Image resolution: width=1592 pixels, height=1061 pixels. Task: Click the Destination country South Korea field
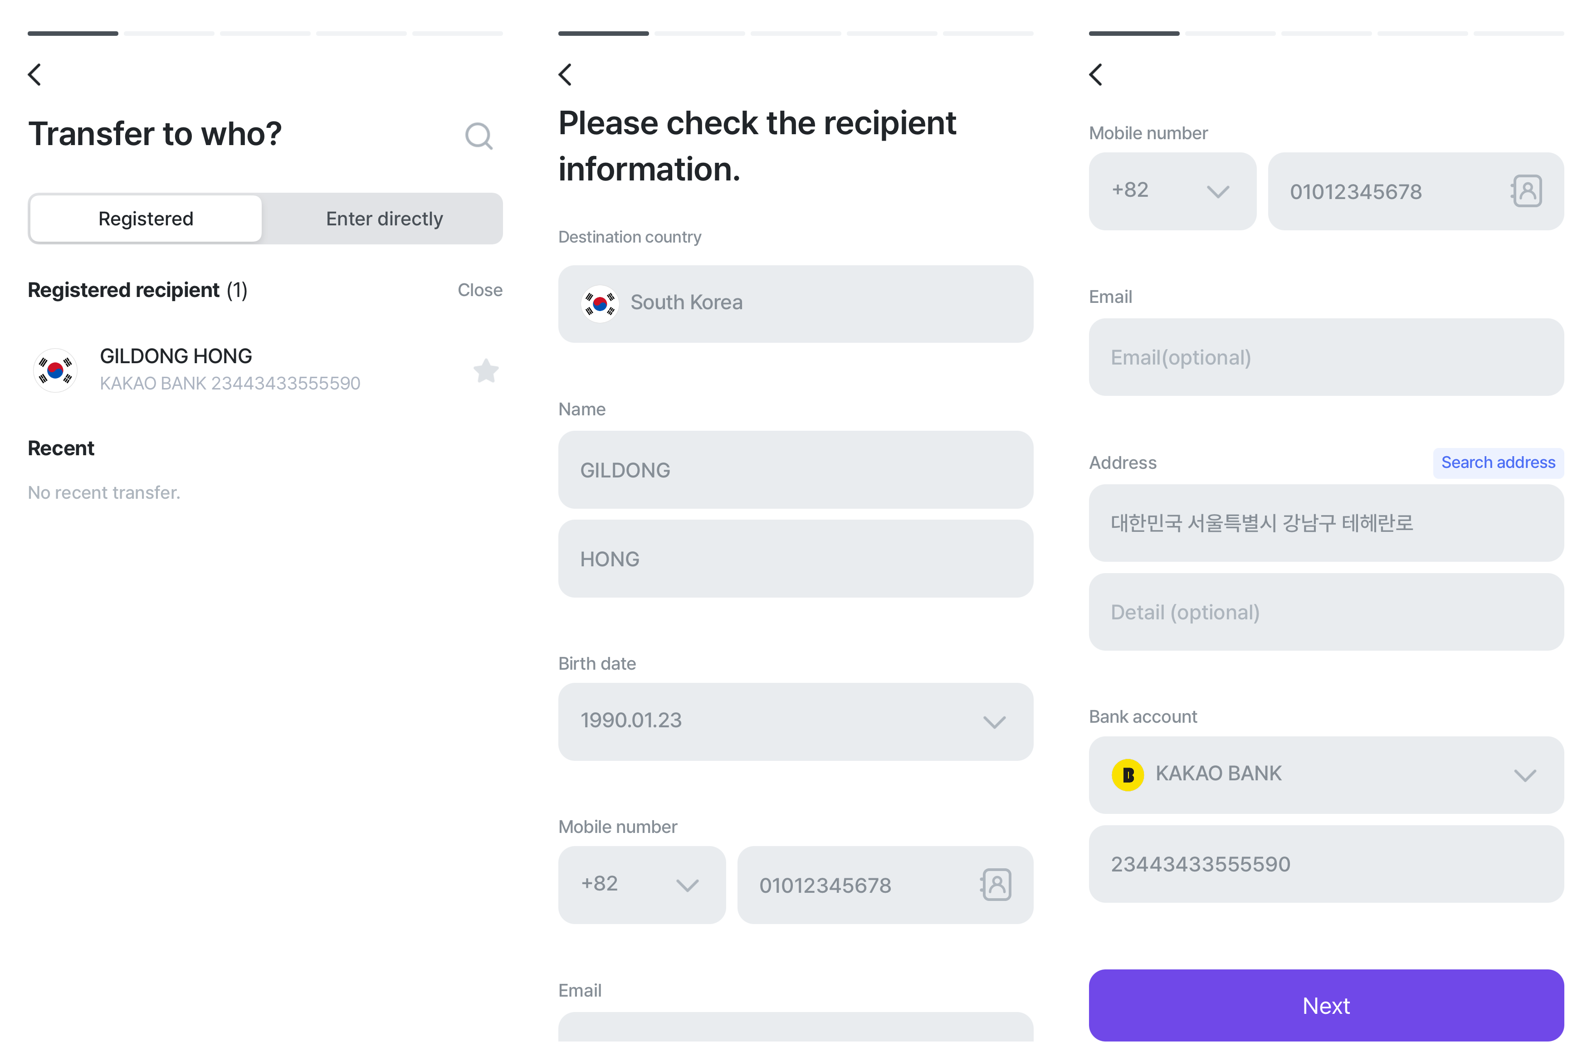(796, 304)
